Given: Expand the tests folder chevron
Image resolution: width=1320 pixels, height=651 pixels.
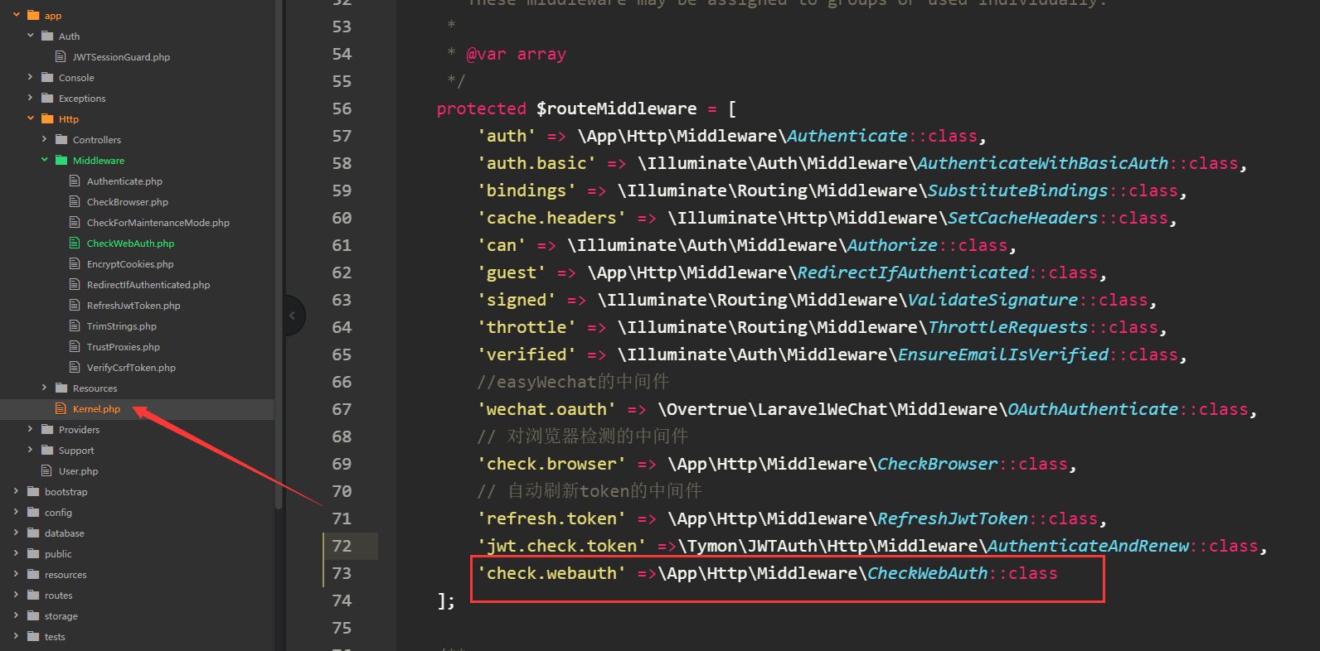Looking at the screenshot, I should (x=17, y=636).
